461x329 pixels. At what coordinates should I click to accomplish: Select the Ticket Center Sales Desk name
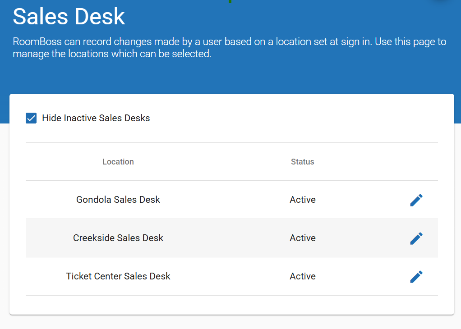click(118, 276)
